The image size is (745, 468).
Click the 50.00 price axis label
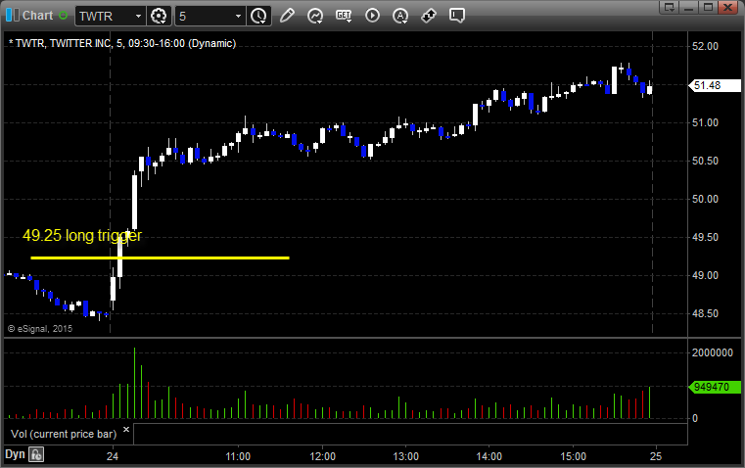705,199
